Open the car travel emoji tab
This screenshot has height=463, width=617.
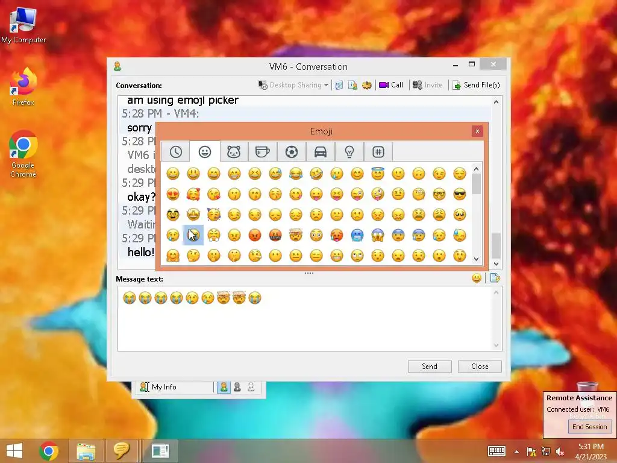321,152
